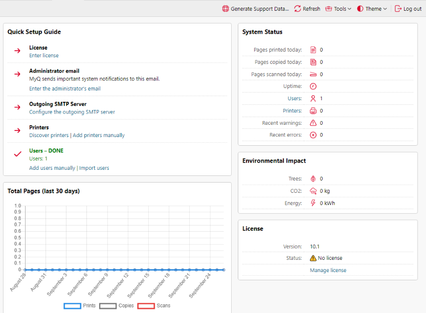Open the Tools dropdown menu

pos(339,9)
